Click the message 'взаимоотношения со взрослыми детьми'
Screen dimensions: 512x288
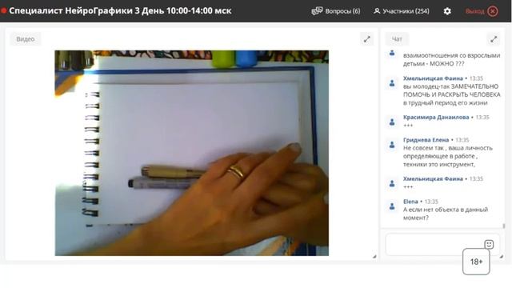point(451,59)
